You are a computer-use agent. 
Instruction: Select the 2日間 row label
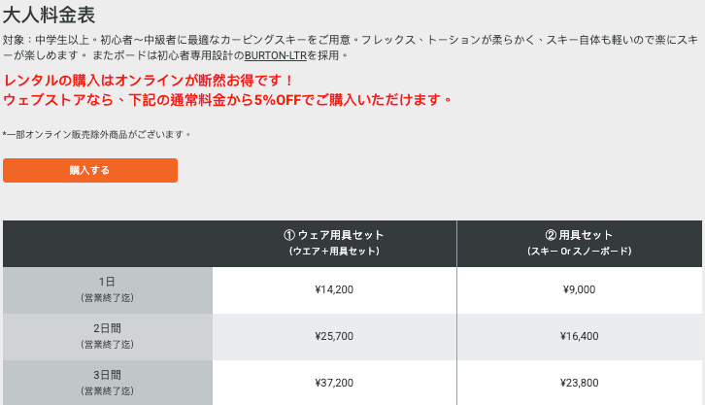[107, 328]
